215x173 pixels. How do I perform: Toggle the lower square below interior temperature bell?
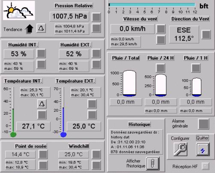[x=42, y=115]
